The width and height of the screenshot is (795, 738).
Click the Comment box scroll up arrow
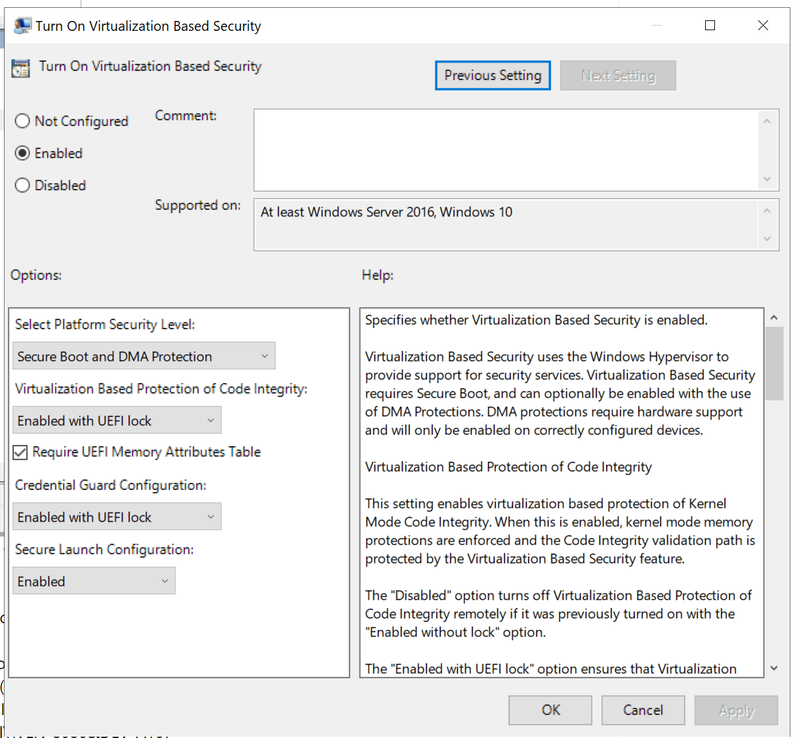point(767,121)
